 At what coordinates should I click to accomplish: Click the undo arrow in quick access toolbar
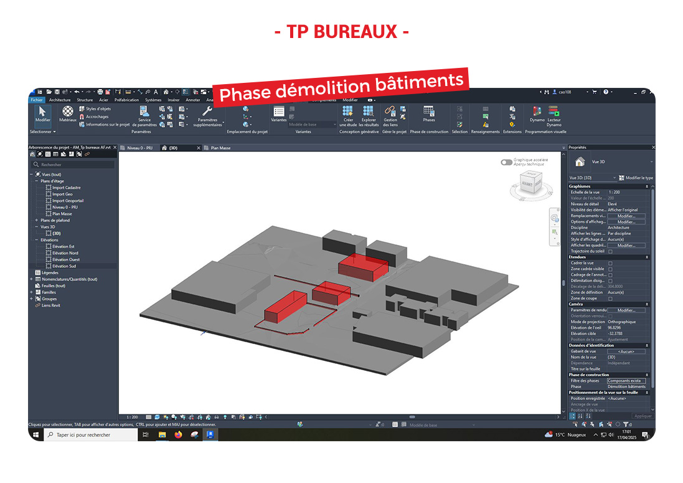point(77,92)
